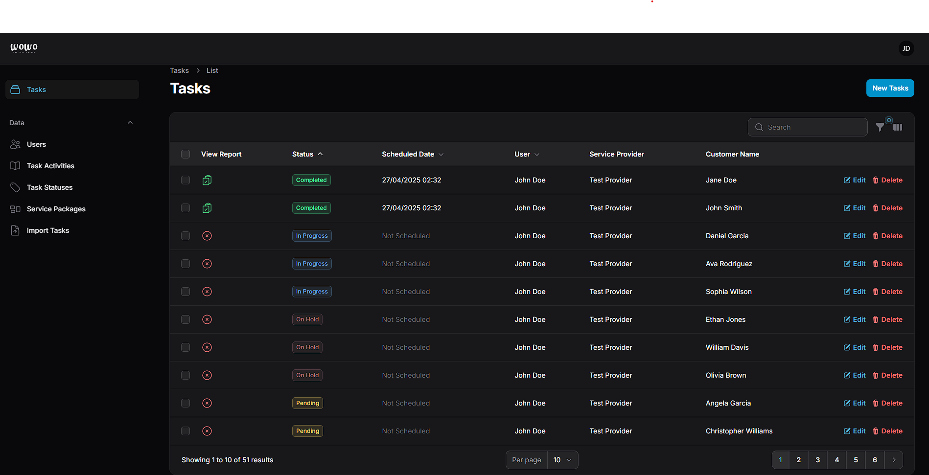Image resolution: width=929 pixels, height=475 pixels.
Task: Focus the Search input field
Action: 808,127
